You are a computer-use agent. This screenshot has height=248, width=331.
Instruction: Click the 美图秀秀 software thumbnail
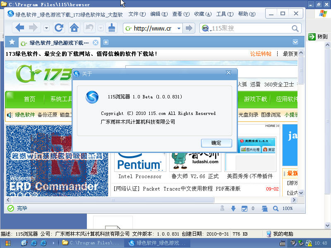point(250,154)
